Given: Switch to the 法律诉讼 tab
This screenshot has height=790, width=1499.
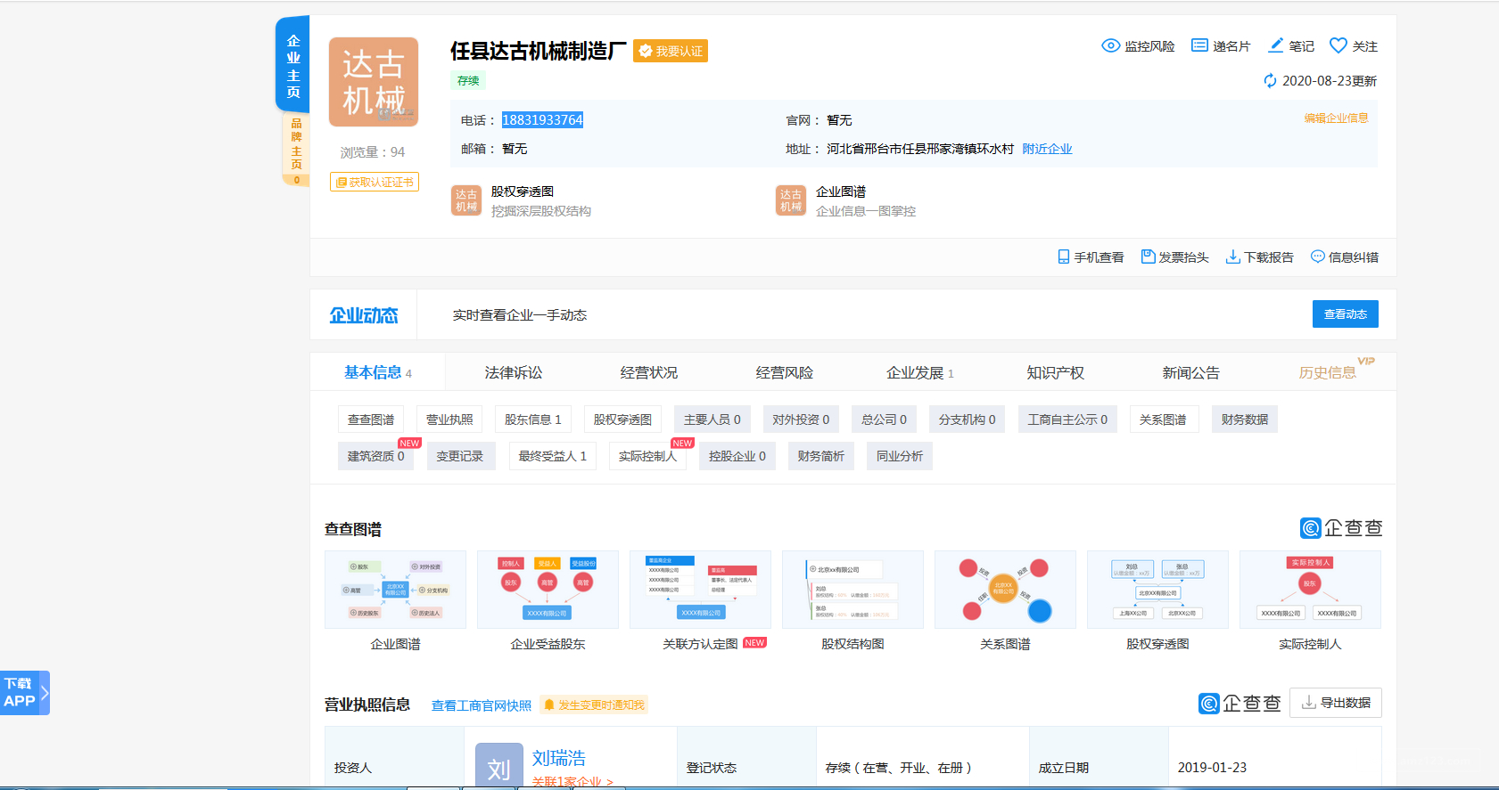Looking at the screenshot, I should coord(513,373).
